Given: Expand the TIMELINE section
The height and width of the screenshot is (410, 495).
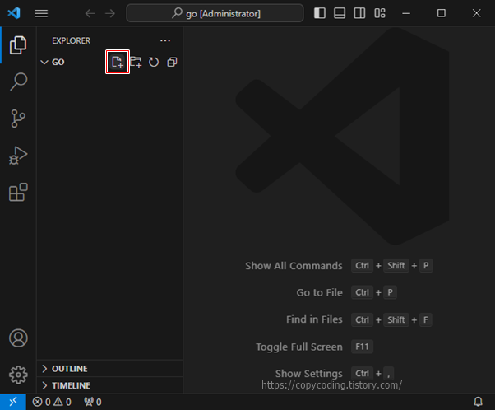Looking at the screenshot, I should click(110, 385).
